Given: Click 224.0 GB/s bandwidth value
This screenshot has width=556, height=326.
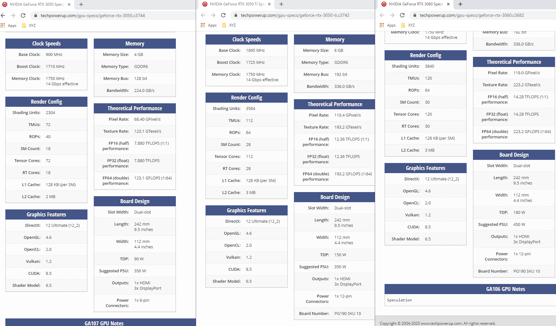Looking at the screenshot, I should click(x=144, y=91).
